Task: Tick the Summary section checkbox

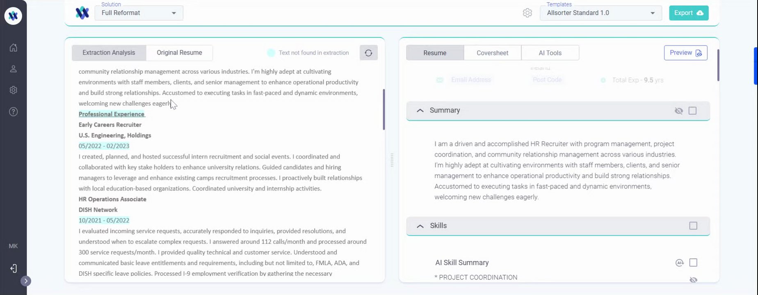Action: click(692, 111)
